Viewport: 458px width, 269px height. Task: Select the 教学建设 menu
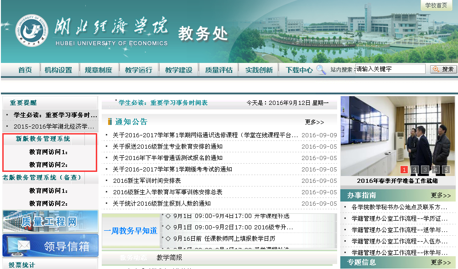[x=179, y=70]
